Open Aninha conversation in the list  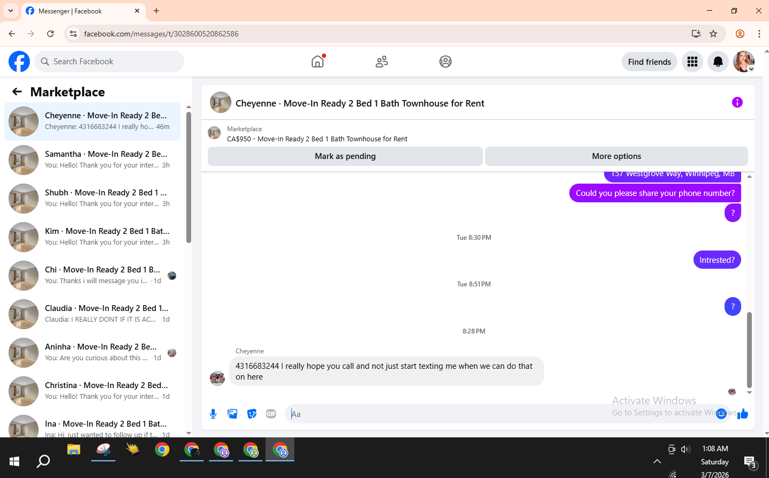click(x=92, y=353)
